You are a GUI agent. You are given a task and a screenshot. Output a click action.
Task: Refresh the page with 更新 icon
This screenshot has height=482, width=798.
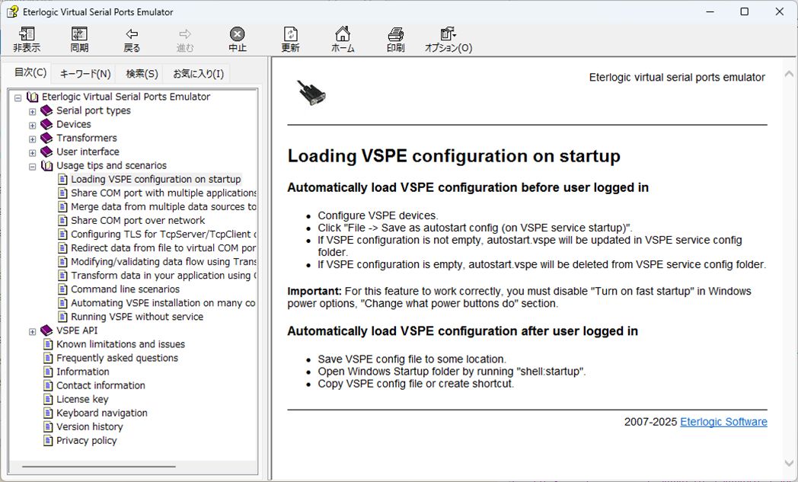(x=290, y=35)
